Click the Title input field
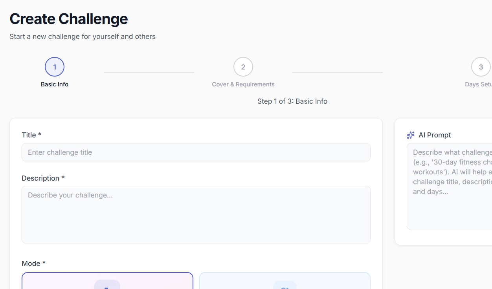 pyautogui.click(x=196, y=152)
